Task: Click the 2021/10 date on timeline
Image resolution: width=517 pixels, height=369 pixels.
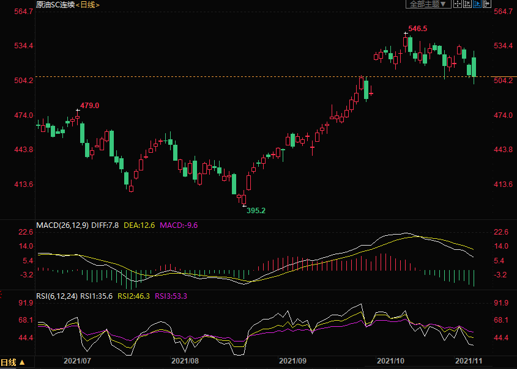Action: click(x=391, y=361)
